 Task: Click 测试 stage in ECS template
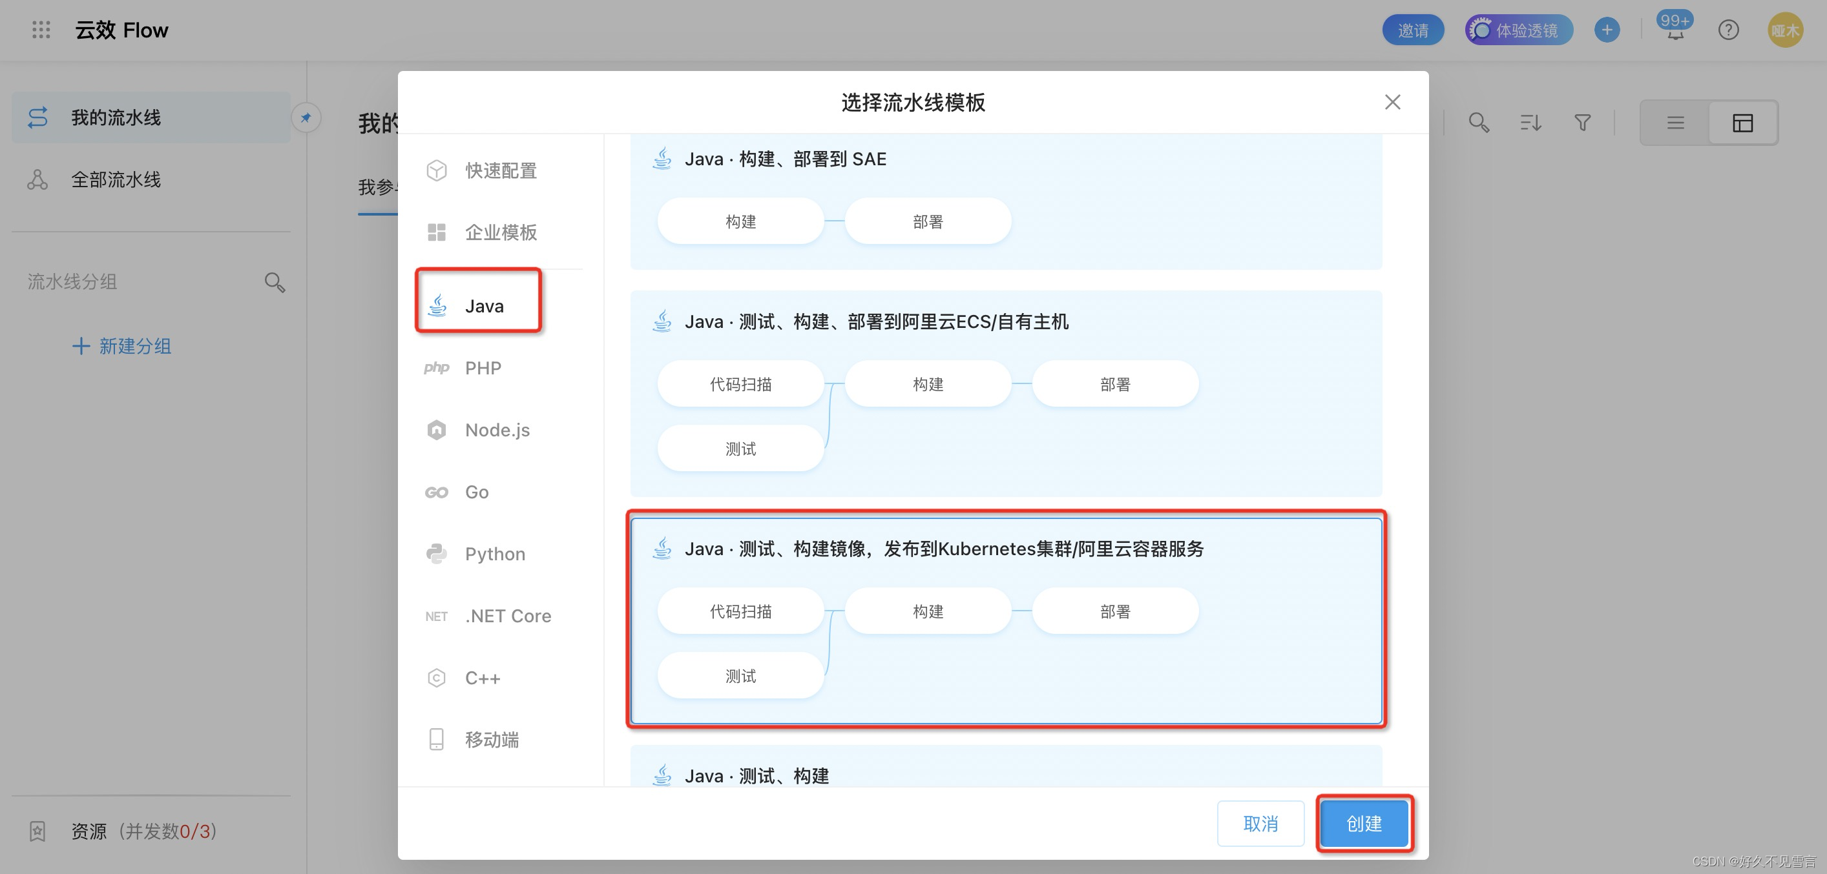pos(740,448)
